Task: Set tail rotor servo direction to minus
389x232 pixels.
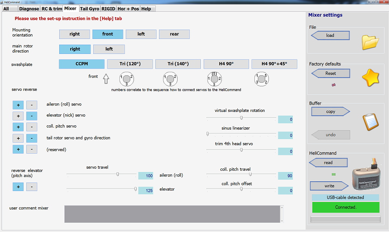Action: pos(32,138)
